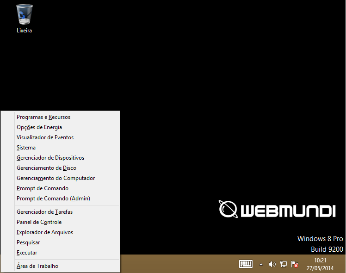Viewport: 346px width, 273px height.
Task: Show hidden tray icons arrow
Action: tap(261, 264)
